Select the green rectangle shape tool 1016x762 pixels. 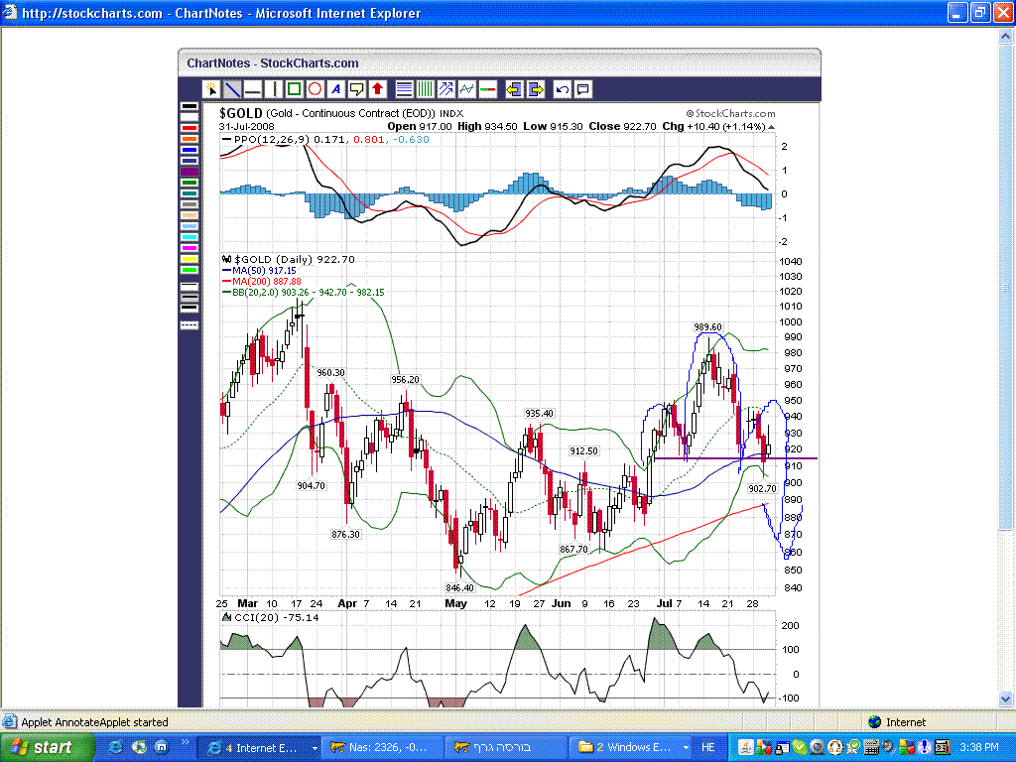pos(294,89)
